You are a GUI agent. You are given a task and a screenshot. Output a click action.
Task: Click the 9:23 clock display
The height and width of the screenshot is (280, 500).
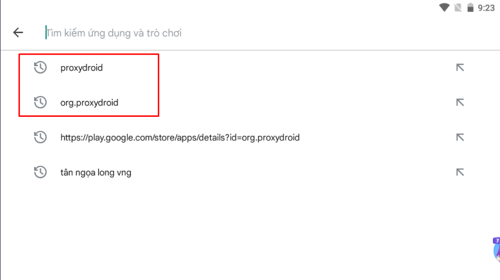pyautogui.click(x=486, y=8)
